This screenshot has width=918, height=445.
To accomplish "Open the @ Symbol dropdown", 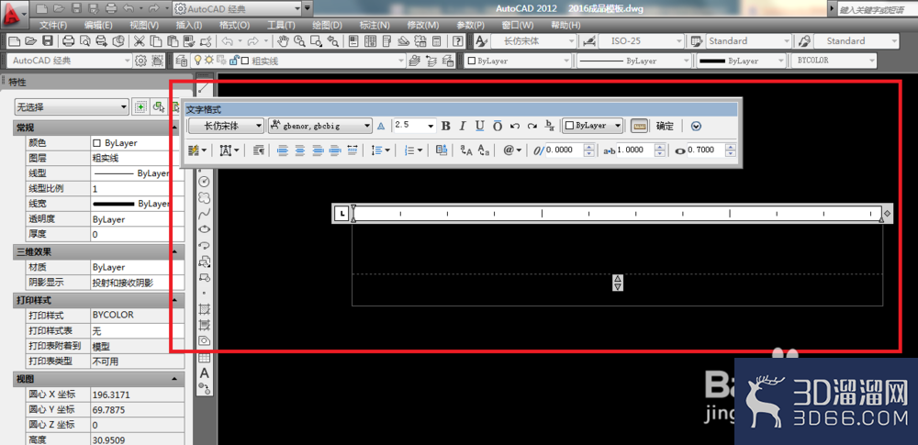I will coord(511,150).
